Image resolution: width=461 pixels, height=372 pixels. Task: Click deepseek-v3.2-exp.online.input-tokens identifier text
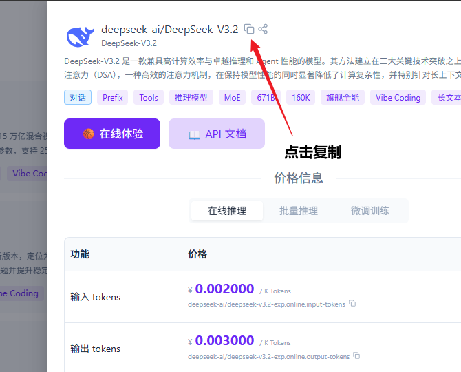[266, 304]
